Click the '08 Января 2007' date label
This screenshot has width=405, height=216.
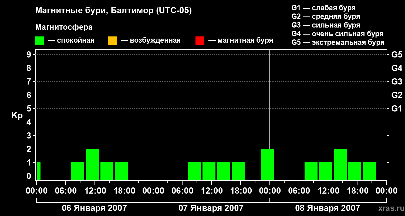(x=328, y=208)
